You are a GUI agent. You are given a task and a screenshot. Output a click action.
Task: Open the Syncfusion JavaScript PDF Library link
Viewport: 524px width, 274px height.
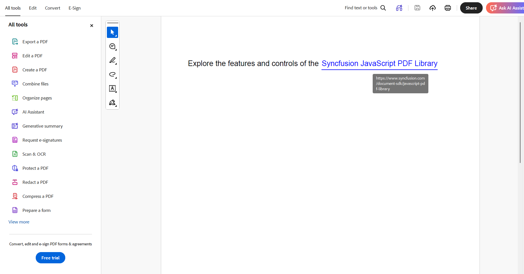pyautogui.click(x=379, y=64)
